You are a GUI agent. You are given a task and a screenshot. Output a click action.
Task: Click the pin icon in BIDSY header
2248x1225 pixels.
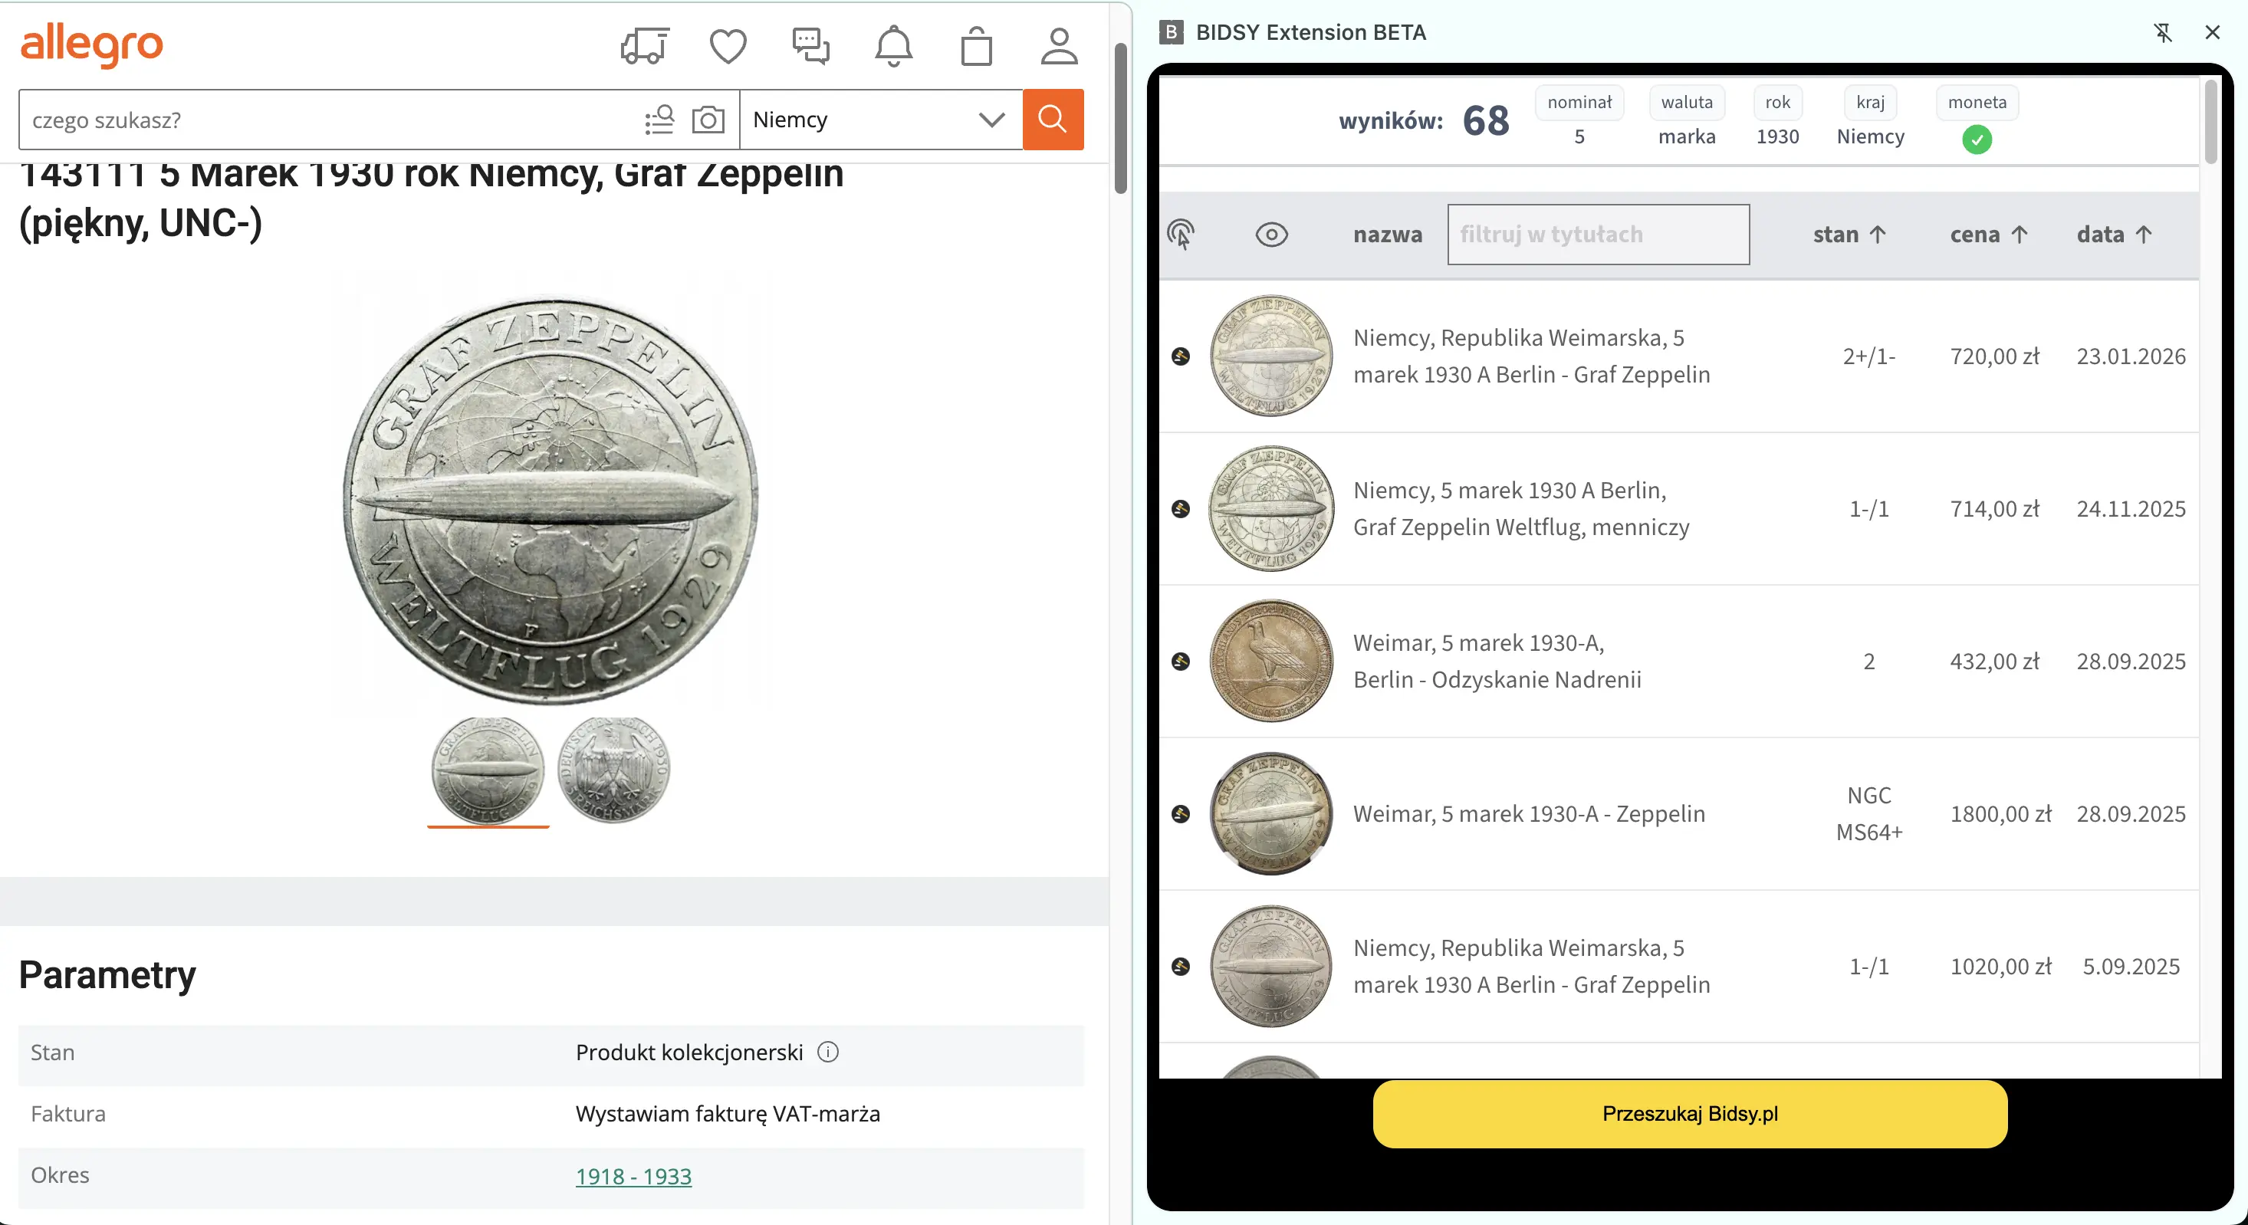(2161, 33)
